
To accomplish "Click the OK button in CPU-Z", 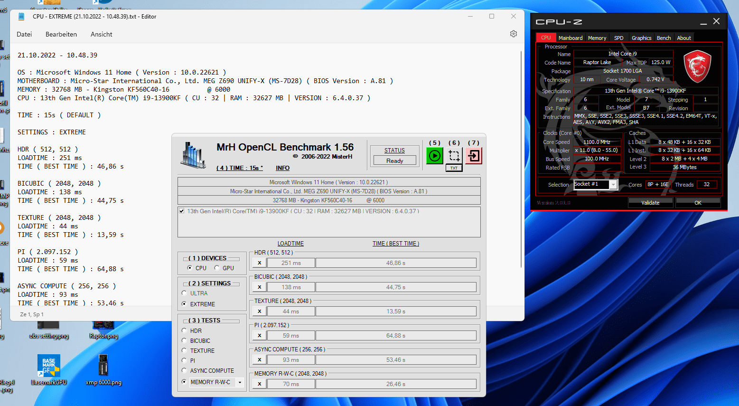I will tap(698, 203).
